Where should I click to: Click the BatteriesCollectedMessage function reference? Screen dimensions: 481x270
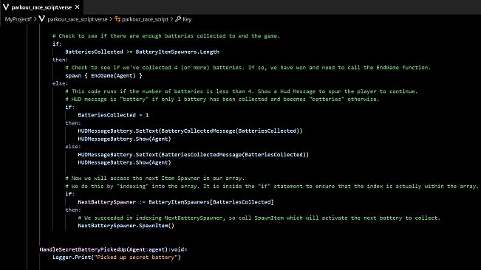click(x=201, y=154)
